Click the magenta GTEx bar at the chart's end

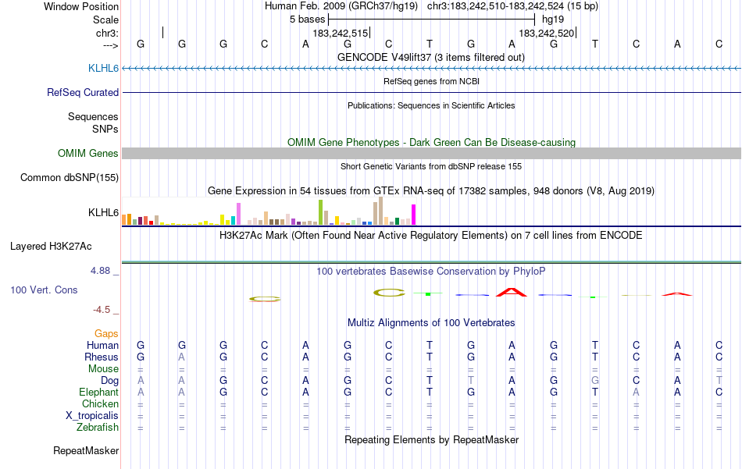(414, 215)
